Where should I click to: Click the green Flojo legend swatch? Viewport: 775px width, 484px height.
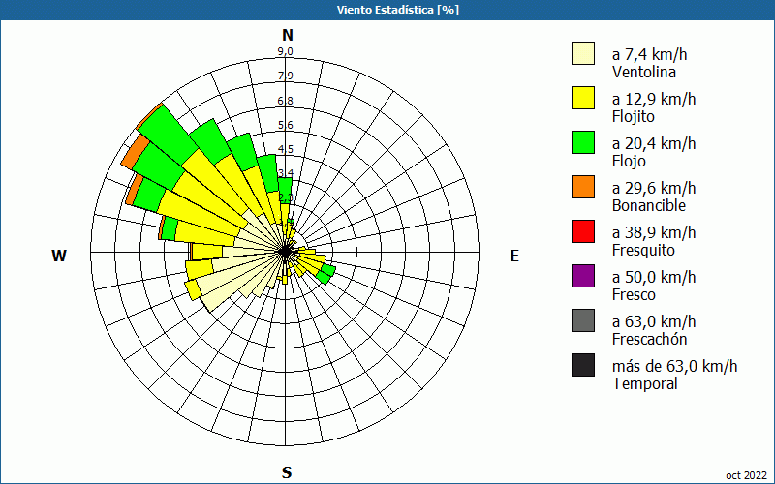[x=583, y=142]
